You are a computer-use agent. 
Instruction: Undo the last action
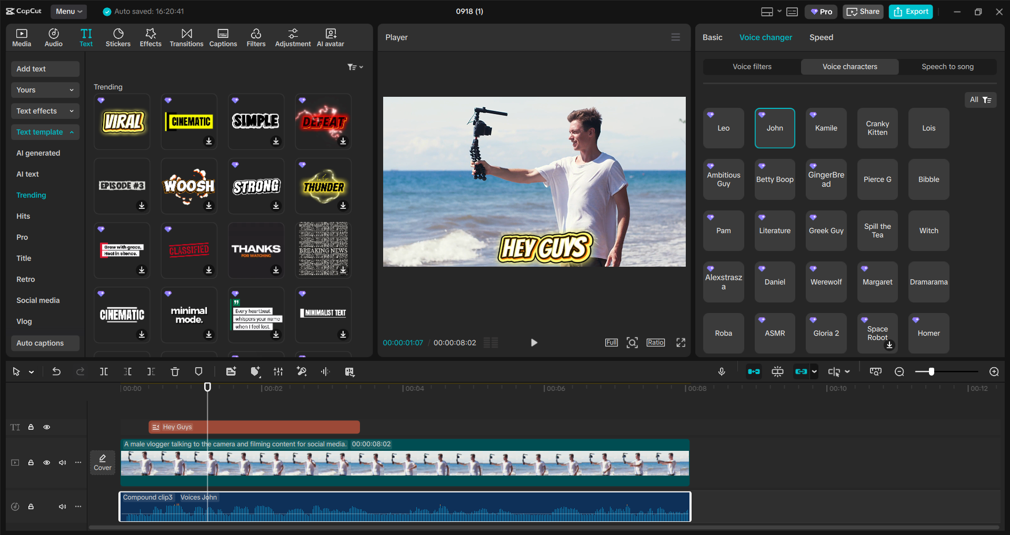coord(56,371)
